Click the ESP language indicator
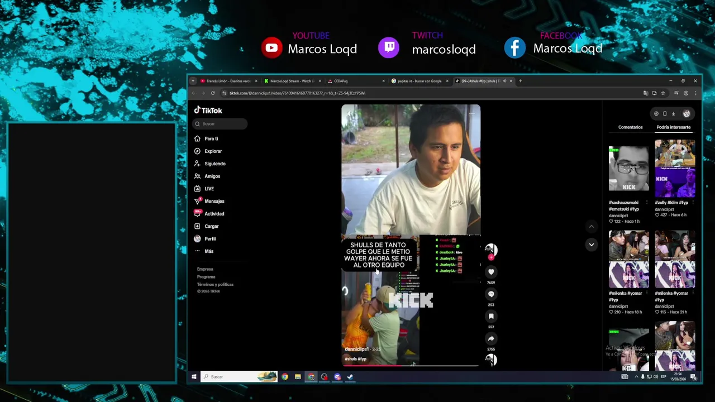Image resolution: width=715 pixels, height=402 pixels. (x=664, y=377)
